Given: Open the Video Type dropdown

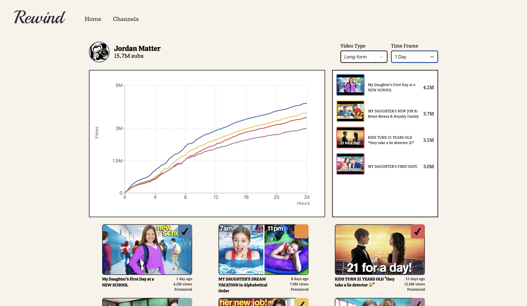Looking at the screenshot, I should (x=364, y=57).
